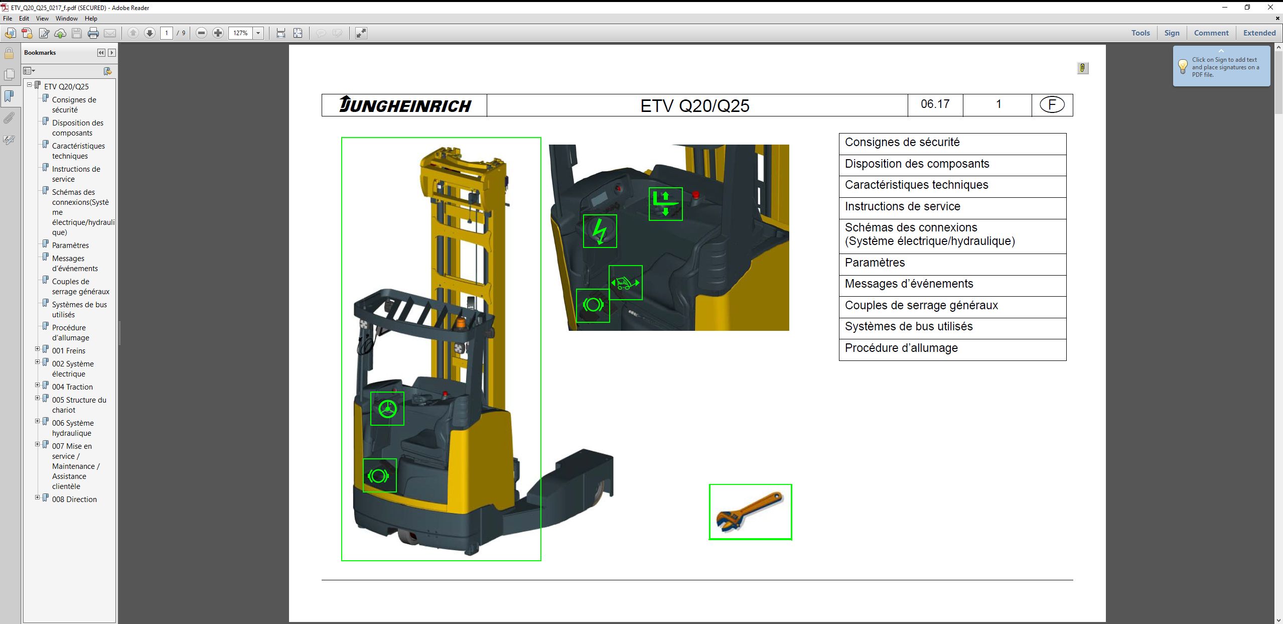The image size is (1283, 624).
Task: Toggle the Bookmarks navigation panel icon
Action: pos(8,95)
